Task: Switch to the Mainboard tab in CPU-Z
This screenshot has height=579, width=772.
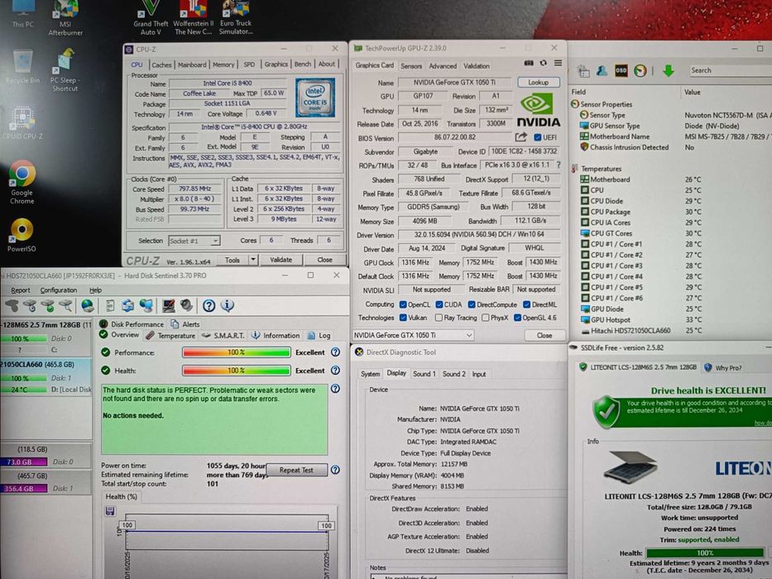Action: [192, 65]
